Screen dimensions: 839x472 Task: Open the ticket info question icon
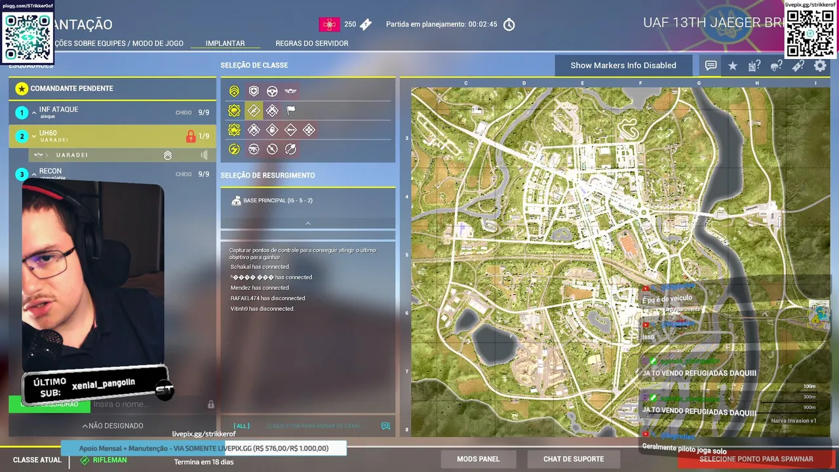(798, 66)
